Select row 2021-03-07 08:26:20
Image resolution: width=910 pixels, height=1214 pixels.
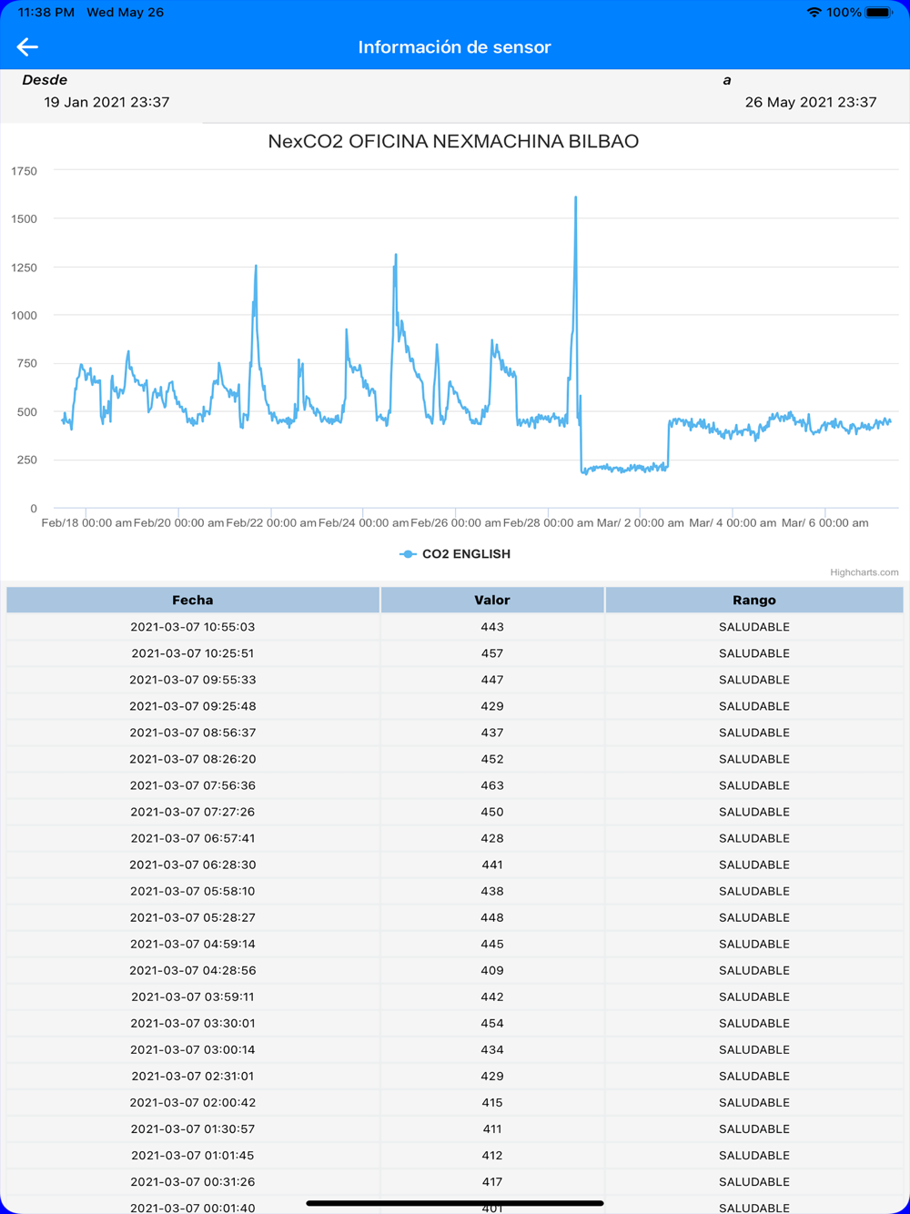[x=455, y=759]
